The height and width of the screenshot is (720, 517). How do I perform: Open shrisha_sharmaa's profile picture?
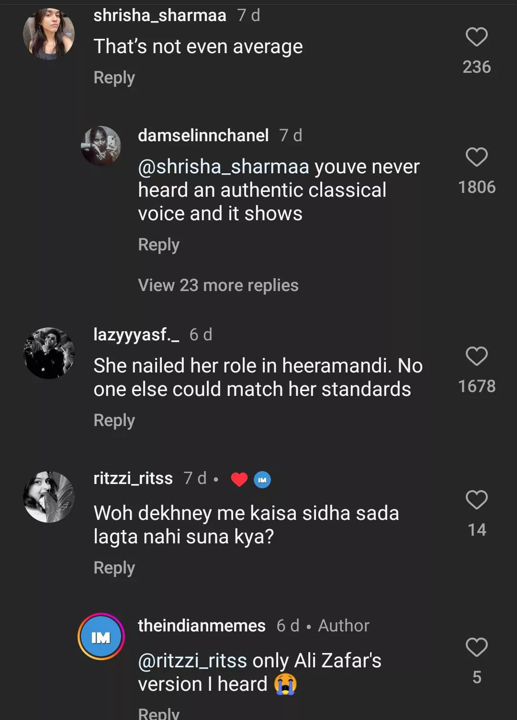pyautogui.click(x=49, y=34)
